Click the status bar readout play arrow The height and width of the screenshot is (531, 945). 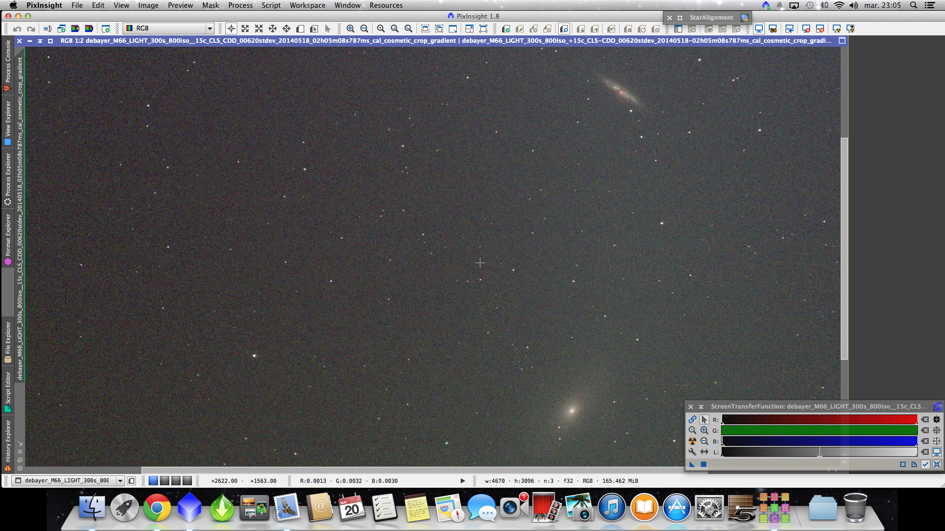pos(462,481)
